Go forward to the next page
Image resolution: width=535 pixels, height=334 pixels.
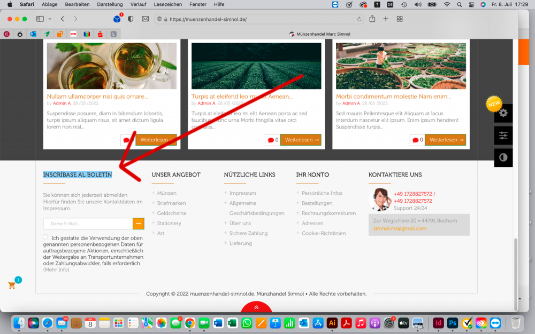[x=75, y=19]
